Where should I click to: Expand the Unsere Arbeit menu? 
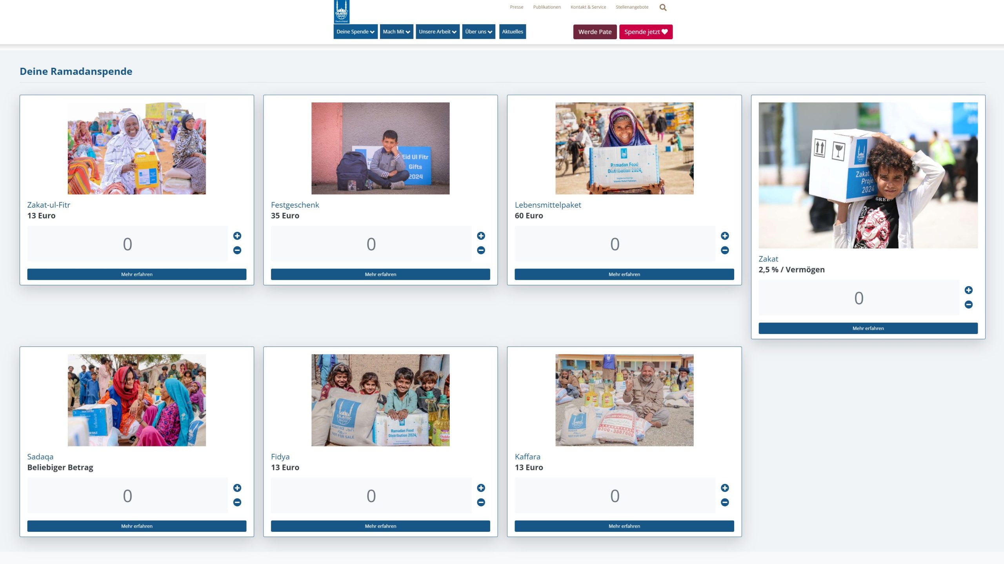point(437,32)
